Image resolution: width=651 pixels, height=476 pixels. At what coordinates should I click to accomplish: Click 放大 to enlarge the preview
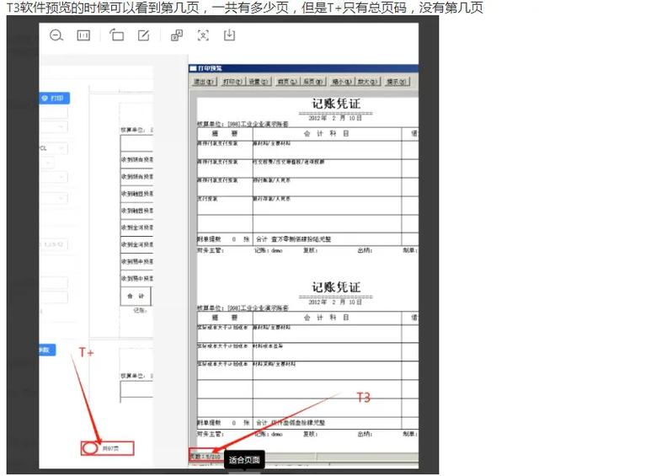pos(367,82)
